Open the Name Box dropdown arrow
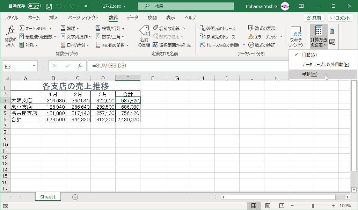Screen dimensions: 358x210 (x=34, y=66)
